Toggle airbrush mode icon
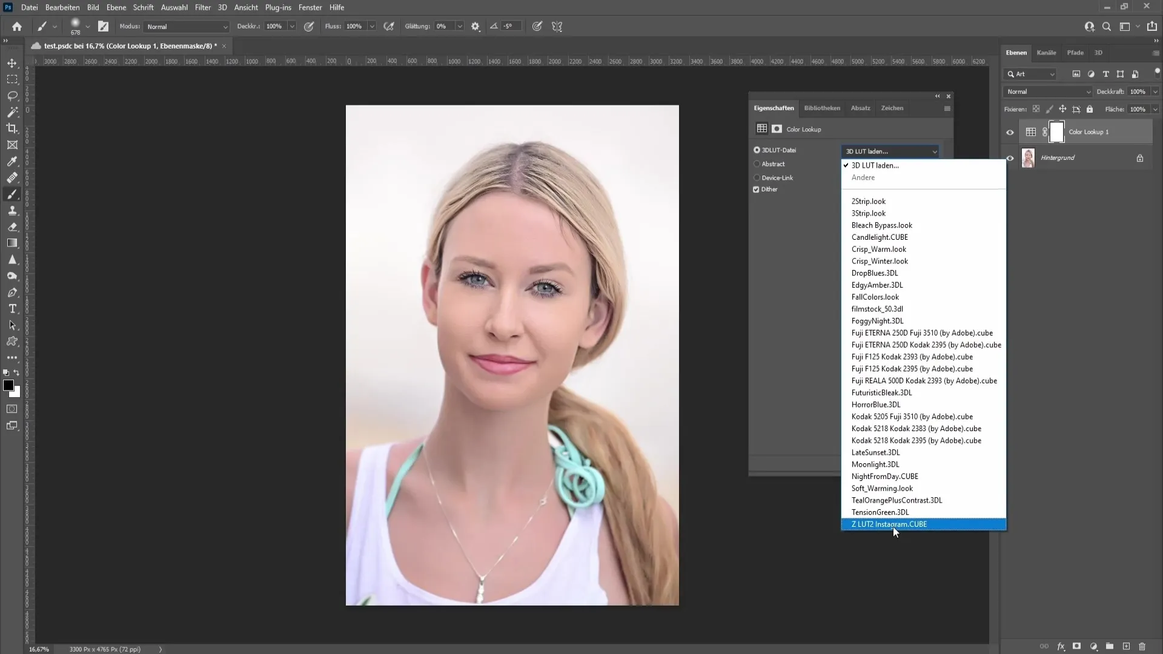Screen dimensions: 1163x654 click(389, 26)
